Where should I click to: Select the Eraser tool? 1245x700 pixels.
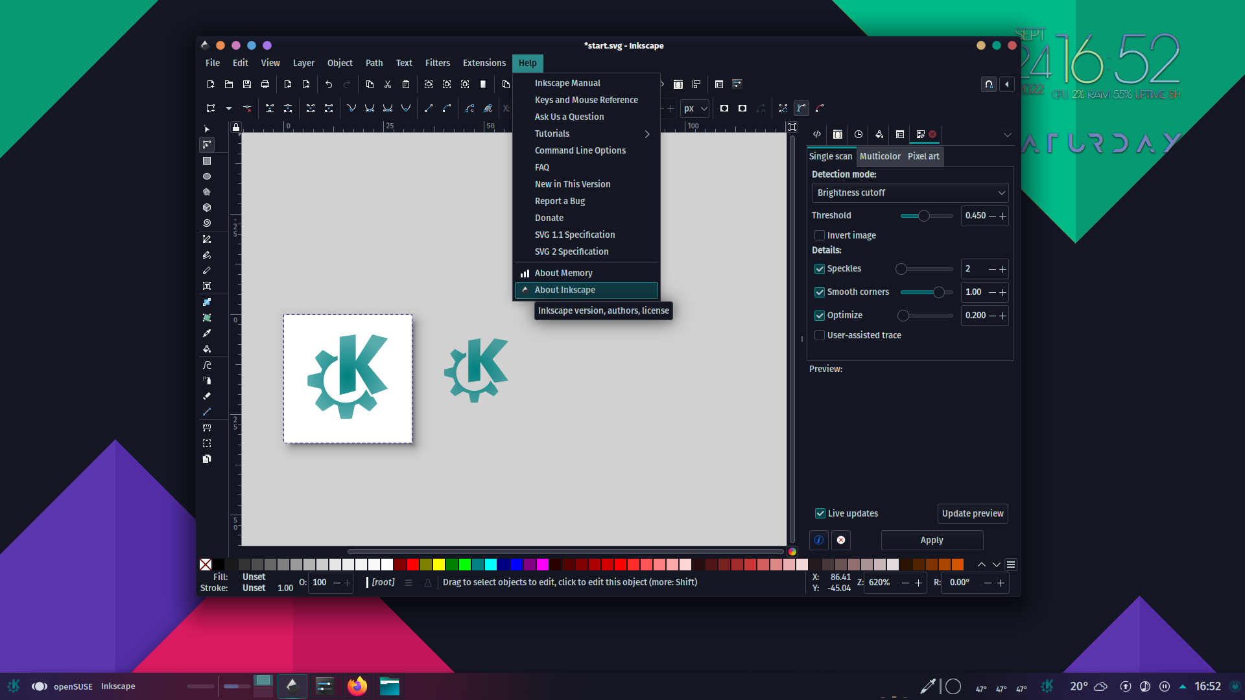[207, 396]
